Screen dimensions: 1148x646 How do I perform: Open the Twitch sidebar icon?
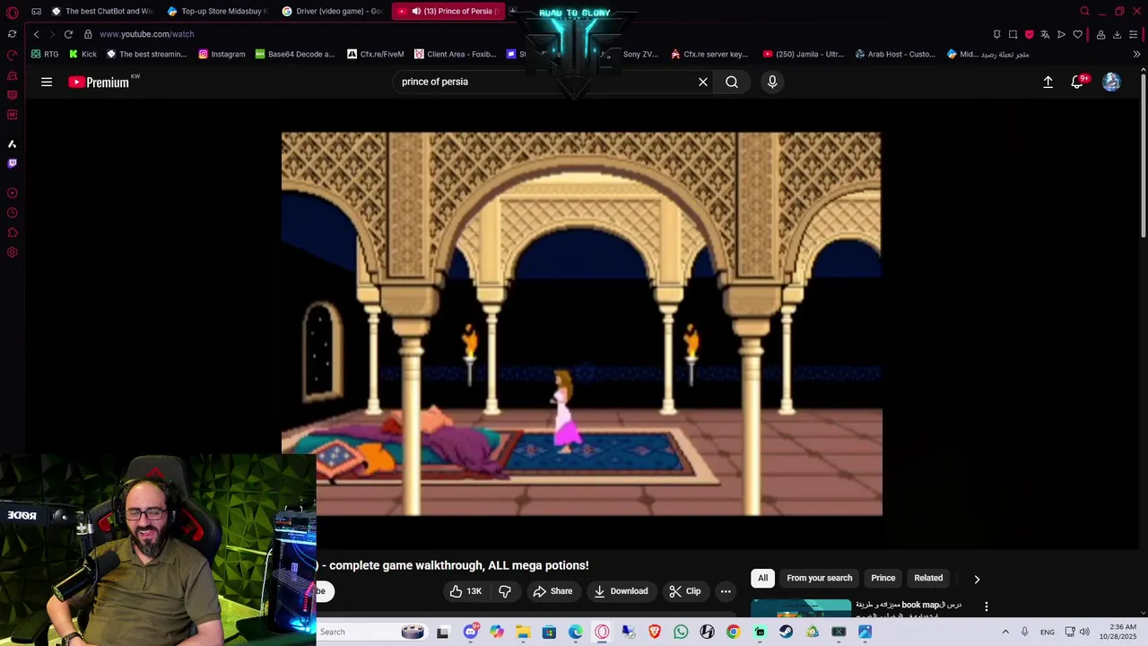(12, 163)
